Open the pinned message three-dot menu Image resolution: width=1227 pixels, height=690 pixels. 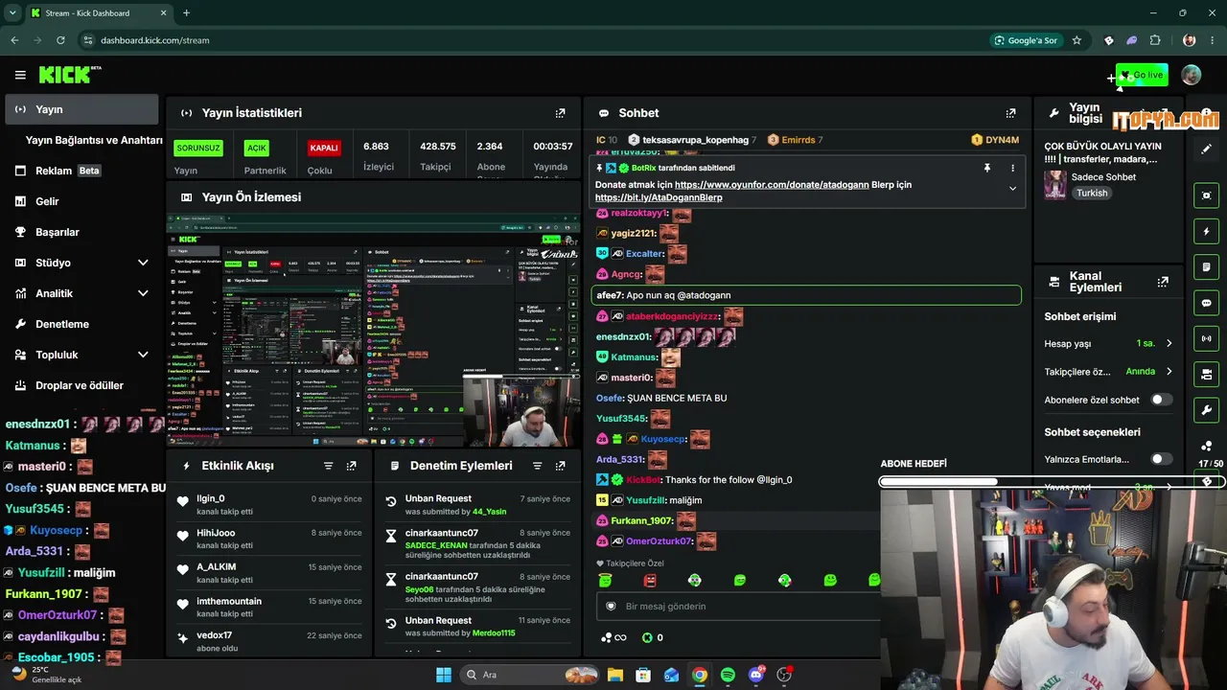(x=1012, y=168)
